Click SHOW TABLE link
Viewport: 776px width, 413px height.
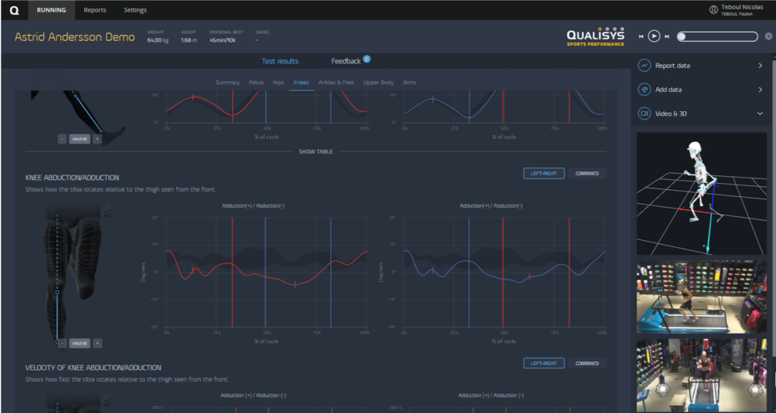coord(315,151)
